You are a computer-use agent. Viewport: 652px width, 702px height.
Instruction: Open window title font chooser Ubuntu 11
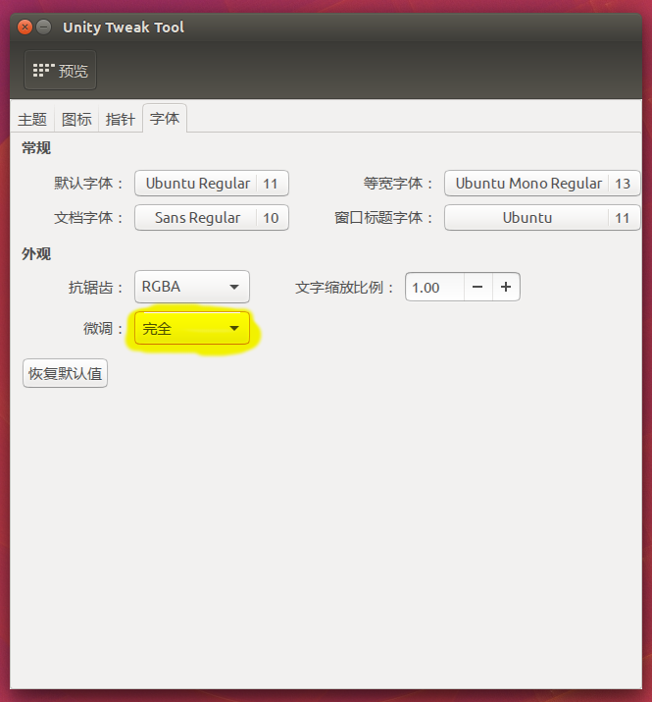point(542,218)
